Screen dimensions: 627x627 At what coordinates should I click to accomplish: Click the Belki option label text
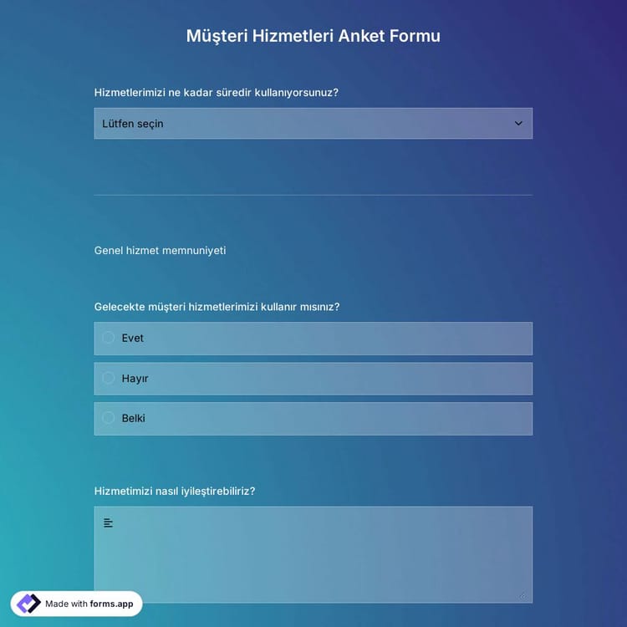(134, 418)
